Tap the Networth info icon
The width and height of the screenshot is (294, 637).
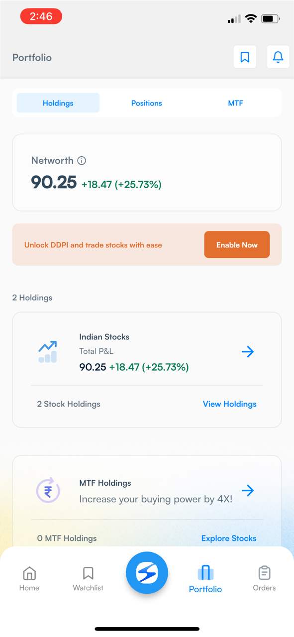click(82, 161)
